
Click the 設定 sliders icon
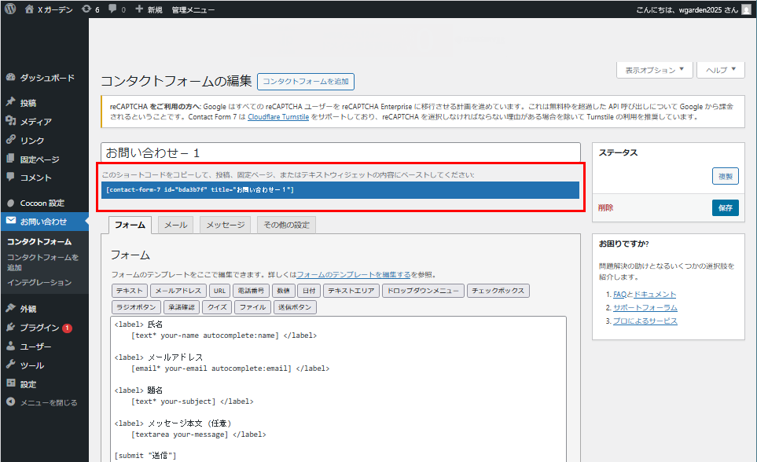point(11,383)
